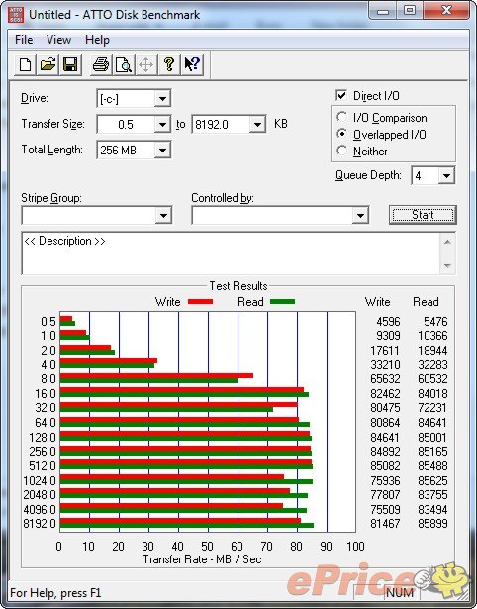The width and height of the screenshot is (477, 609).
Task: Open About with the question mark icon
Action: coord(169,64)
